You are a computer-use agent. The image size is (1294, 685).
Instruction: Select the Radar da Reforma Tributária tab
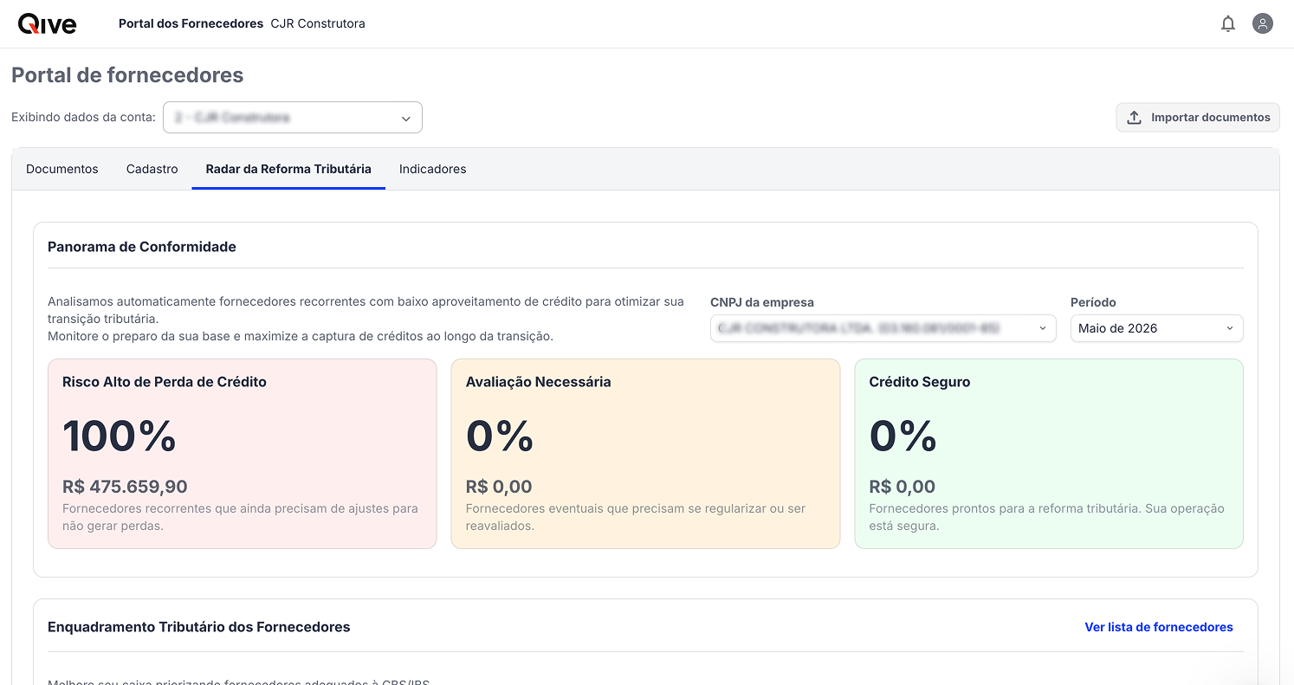288,169
